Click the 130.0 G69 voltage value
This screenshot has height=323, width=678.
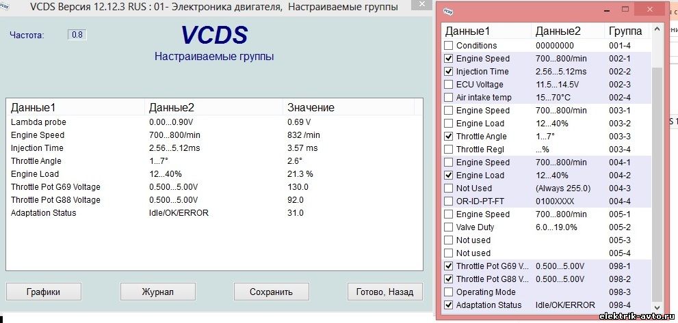click(x=298, y=187)
